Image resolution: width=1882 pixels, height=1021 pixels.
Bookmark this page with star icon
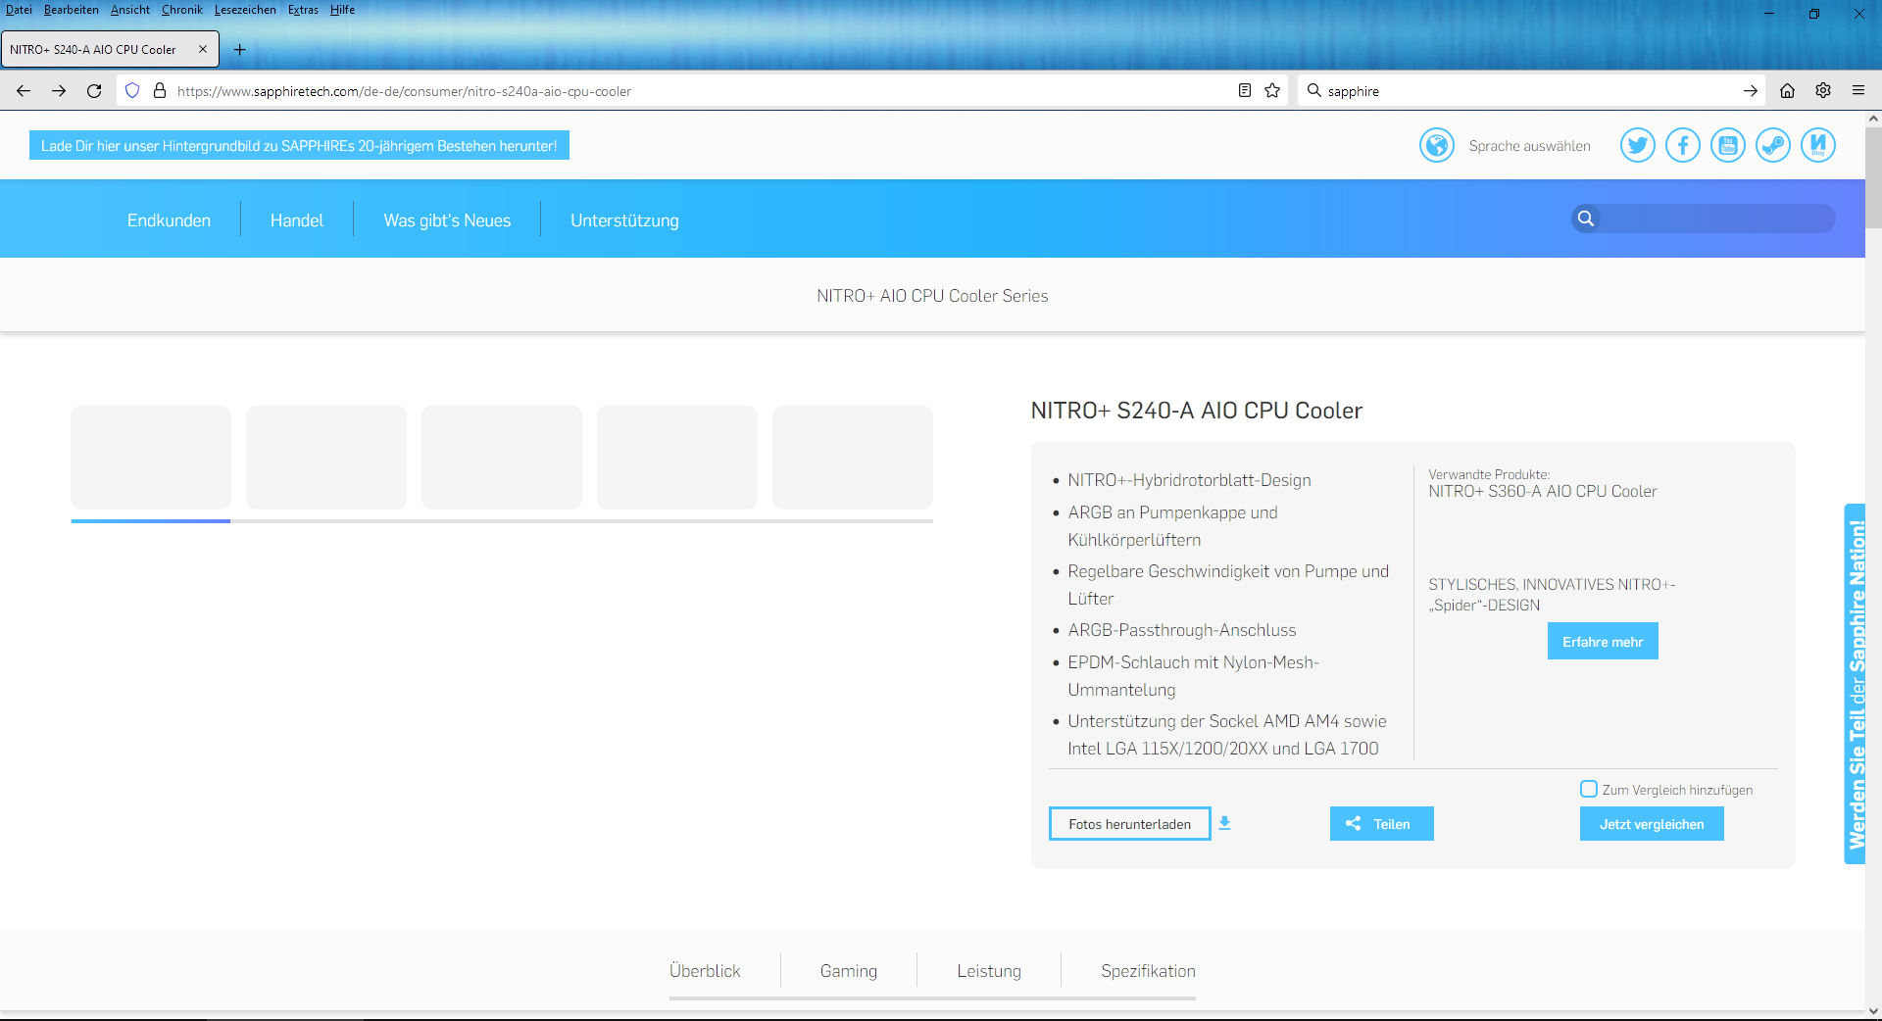coord(1272,91)
